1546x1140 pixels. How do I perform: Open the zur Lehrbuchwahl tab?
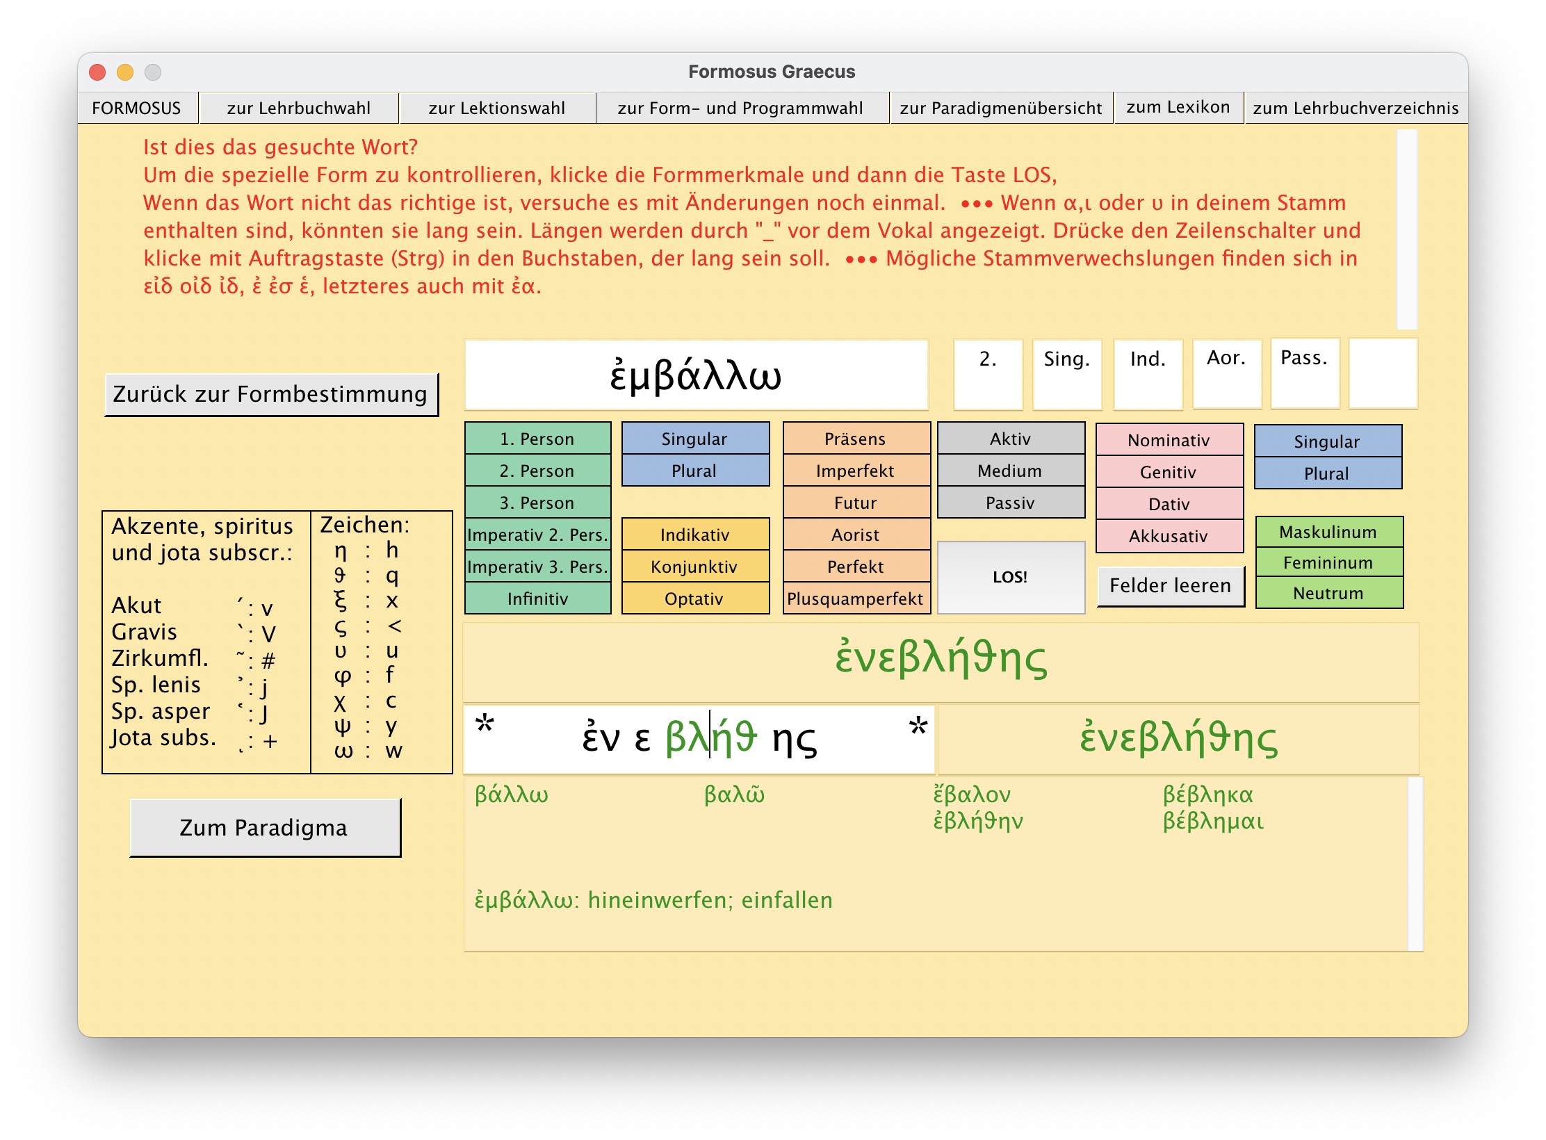click(299, 108)
